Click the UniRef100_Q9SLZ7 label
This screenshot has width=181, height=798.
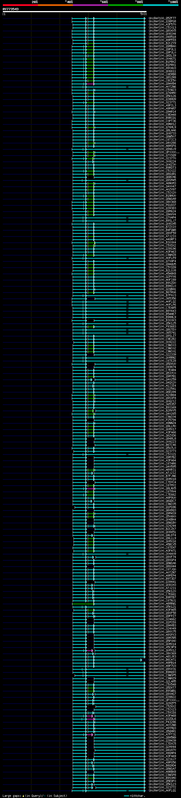point(162,336)
